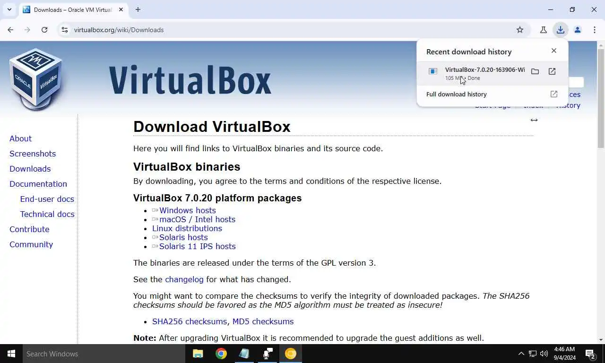Bookmark this page with the star icon
This screenshot has width=605, height=363.
(x=520, y=30)
